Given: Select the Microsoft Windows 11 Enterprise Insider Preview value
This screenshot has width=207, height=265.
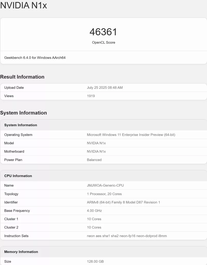Looking at the screenshot, I should coord(131,135).
